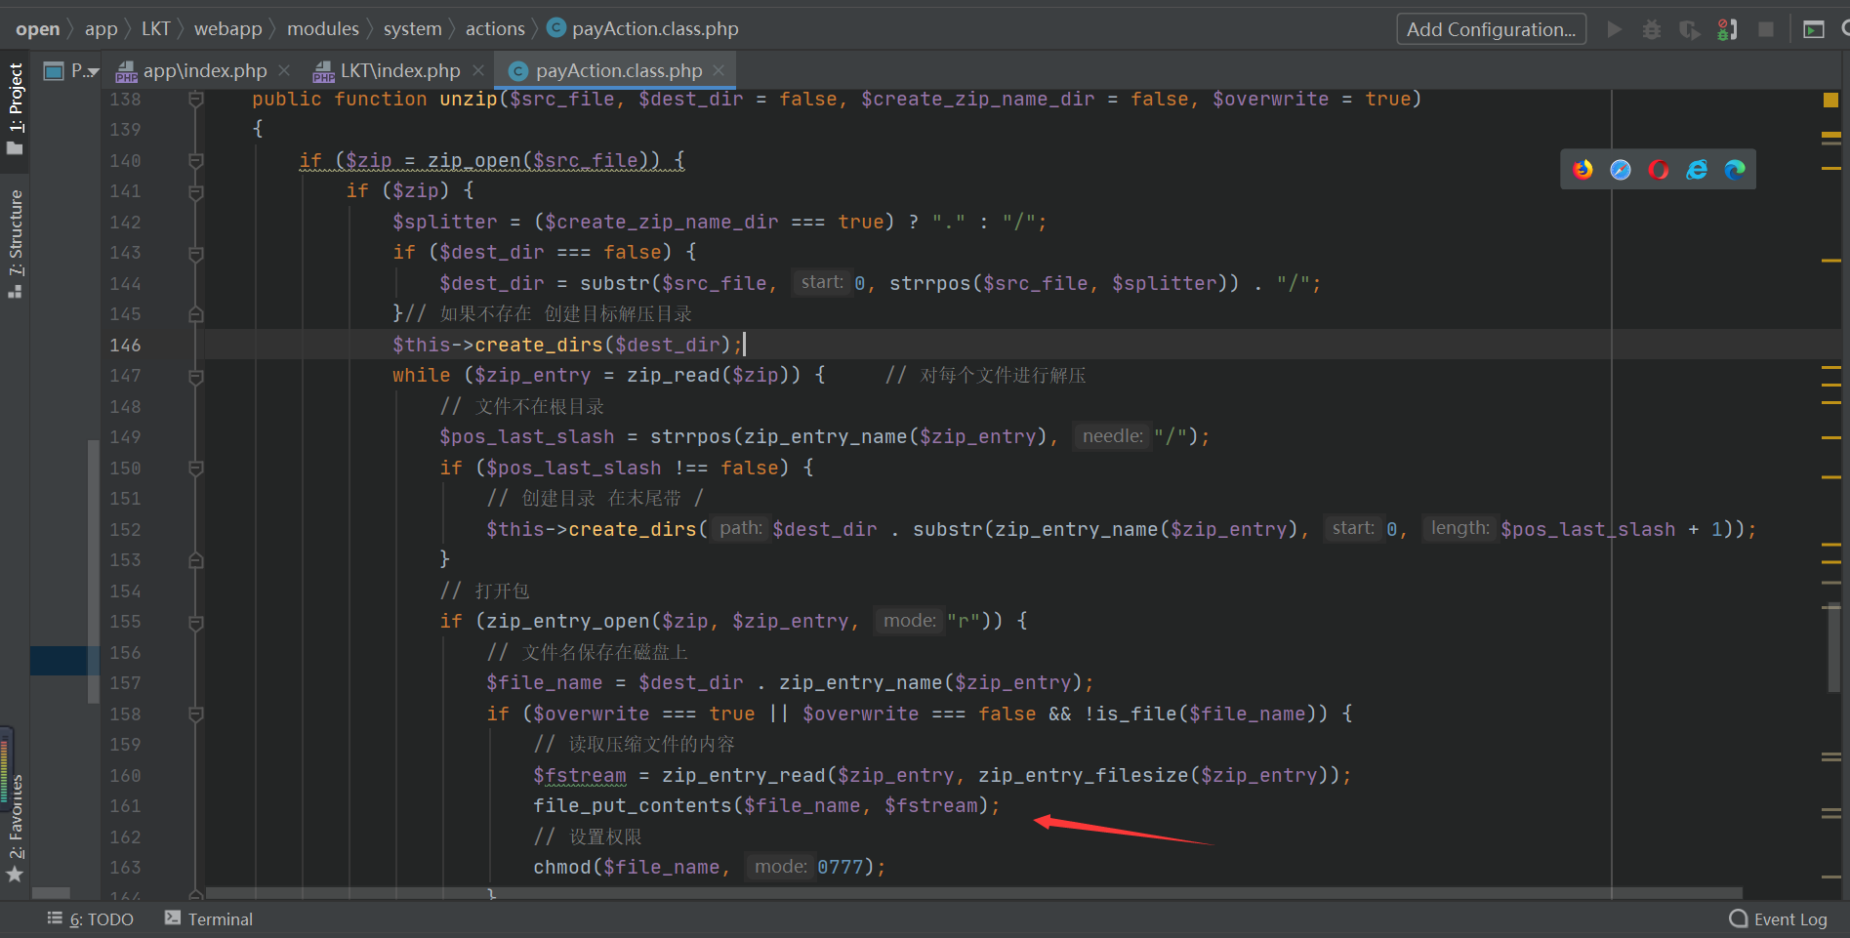Click the editor horizontal scrollbar

coord(974,893)
